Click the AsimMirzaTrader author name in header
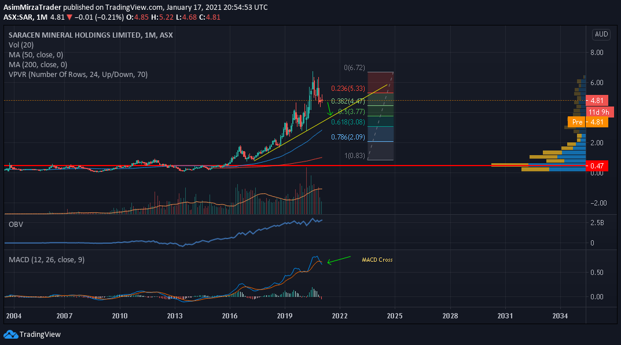The width and height of the screenshot is (621, 345). pyautogui.click(x=32, y=7)
